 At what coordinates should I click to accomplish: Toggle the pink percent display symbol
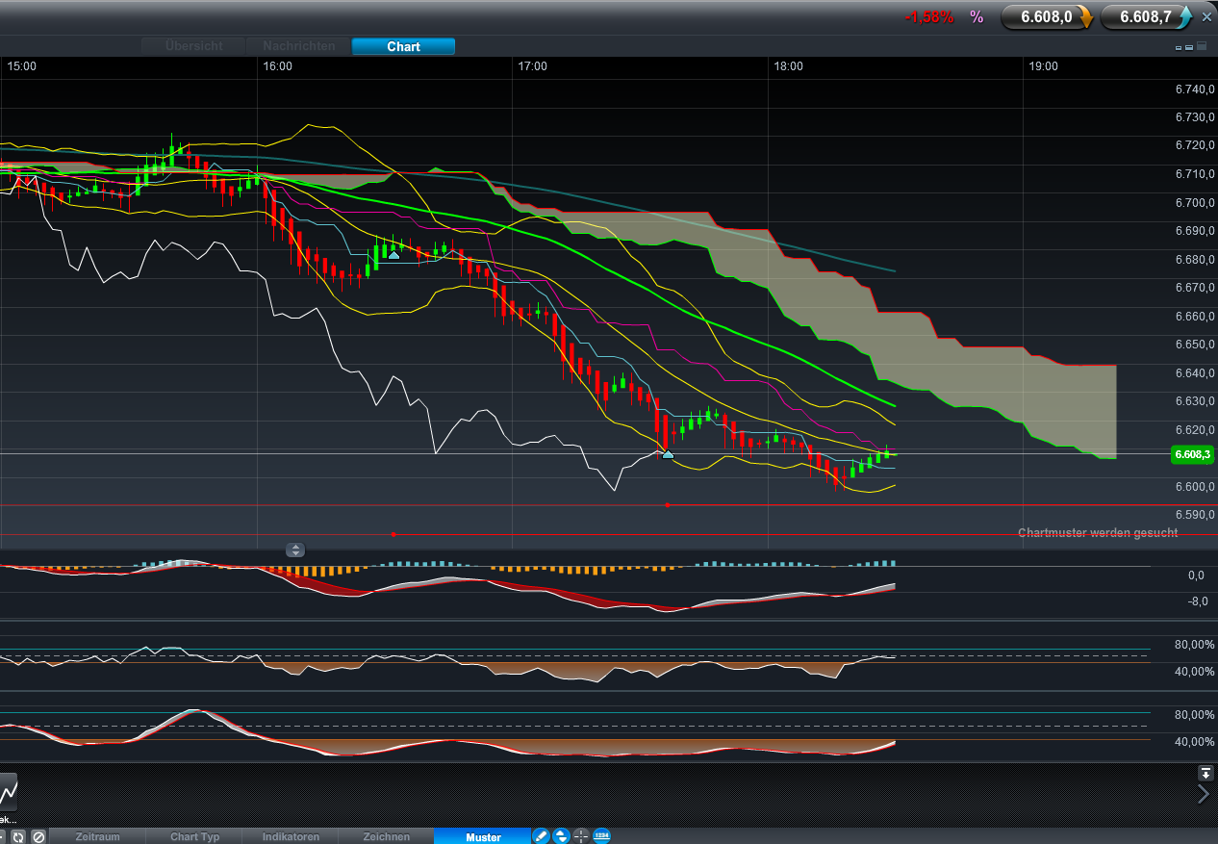977,16
